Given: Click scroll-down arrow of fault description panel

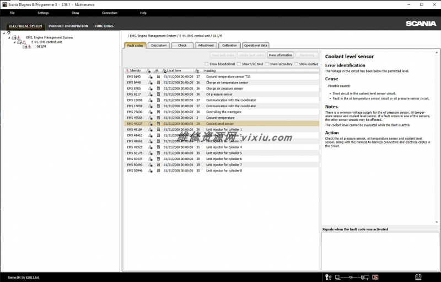Looking at the screenshot, I should tap(437, 222).
